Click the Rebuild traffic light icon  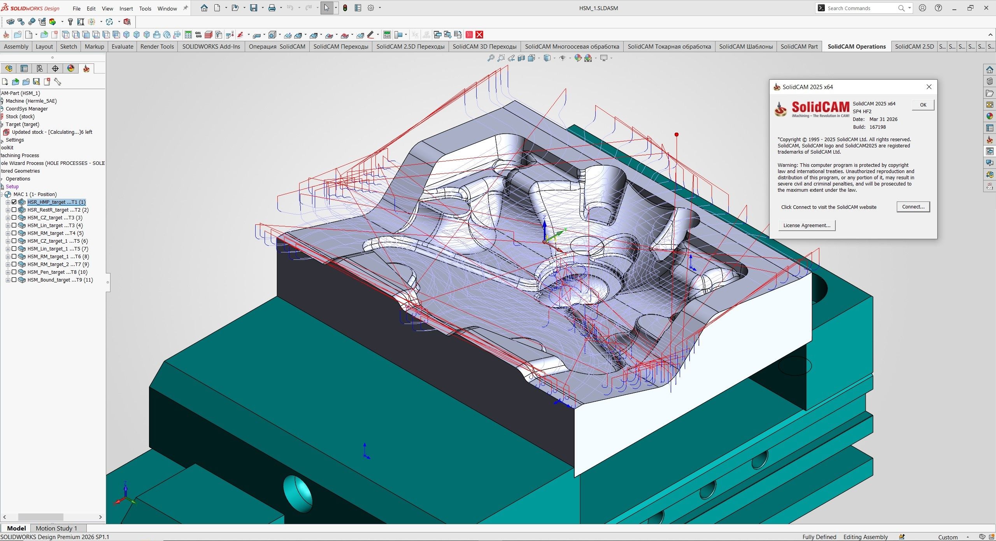[345, 8]
